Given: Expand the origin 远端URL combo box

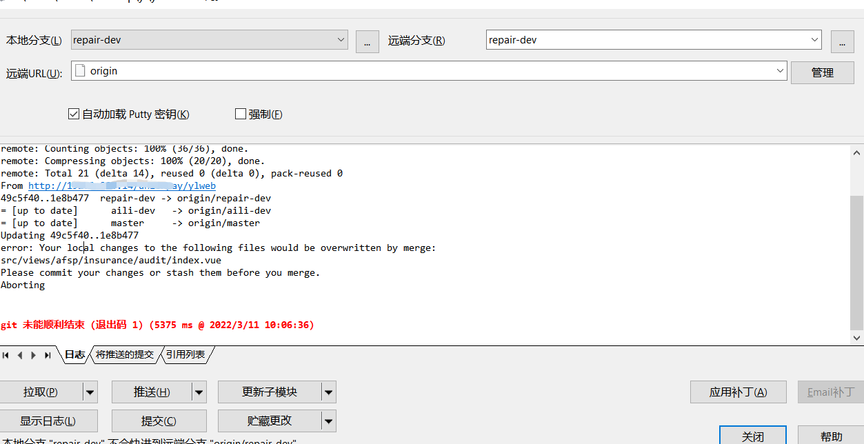Looking at the screenshot, I should (x=780, y=71).
